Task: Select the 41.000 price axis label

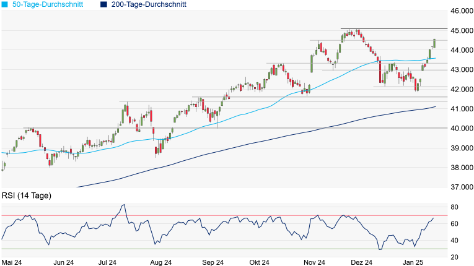Action: click(462, 109)
